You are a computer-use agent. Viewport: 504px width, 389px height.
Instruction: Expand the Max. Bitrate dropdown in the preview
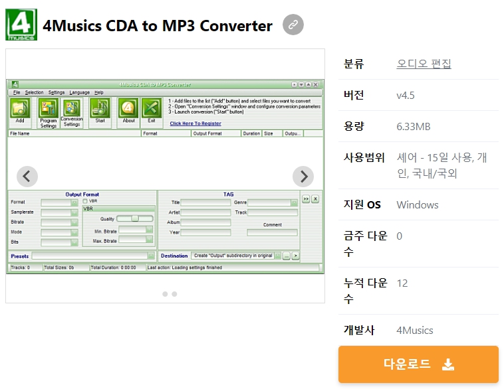(x=149, y=239)
